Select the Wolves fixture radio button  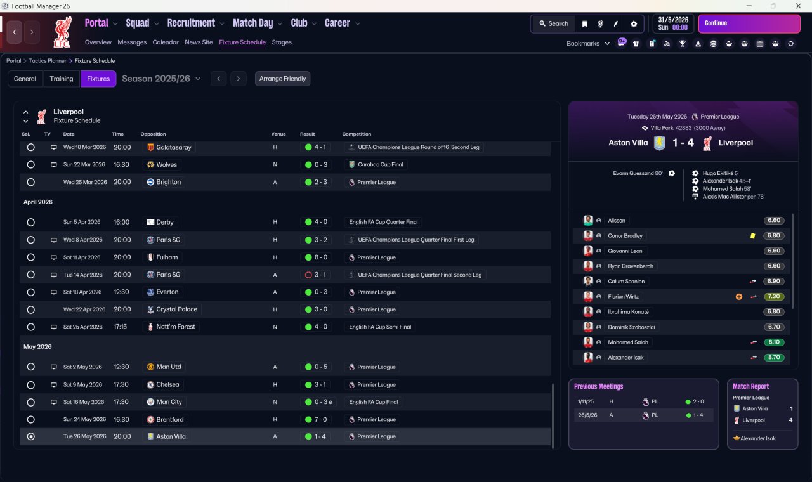(30, 165)
